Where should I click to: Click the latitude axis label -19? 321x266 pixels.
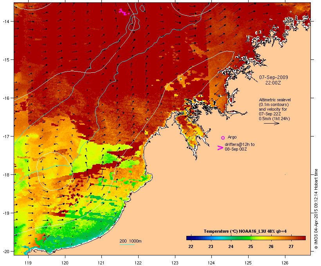click(5, 213)
